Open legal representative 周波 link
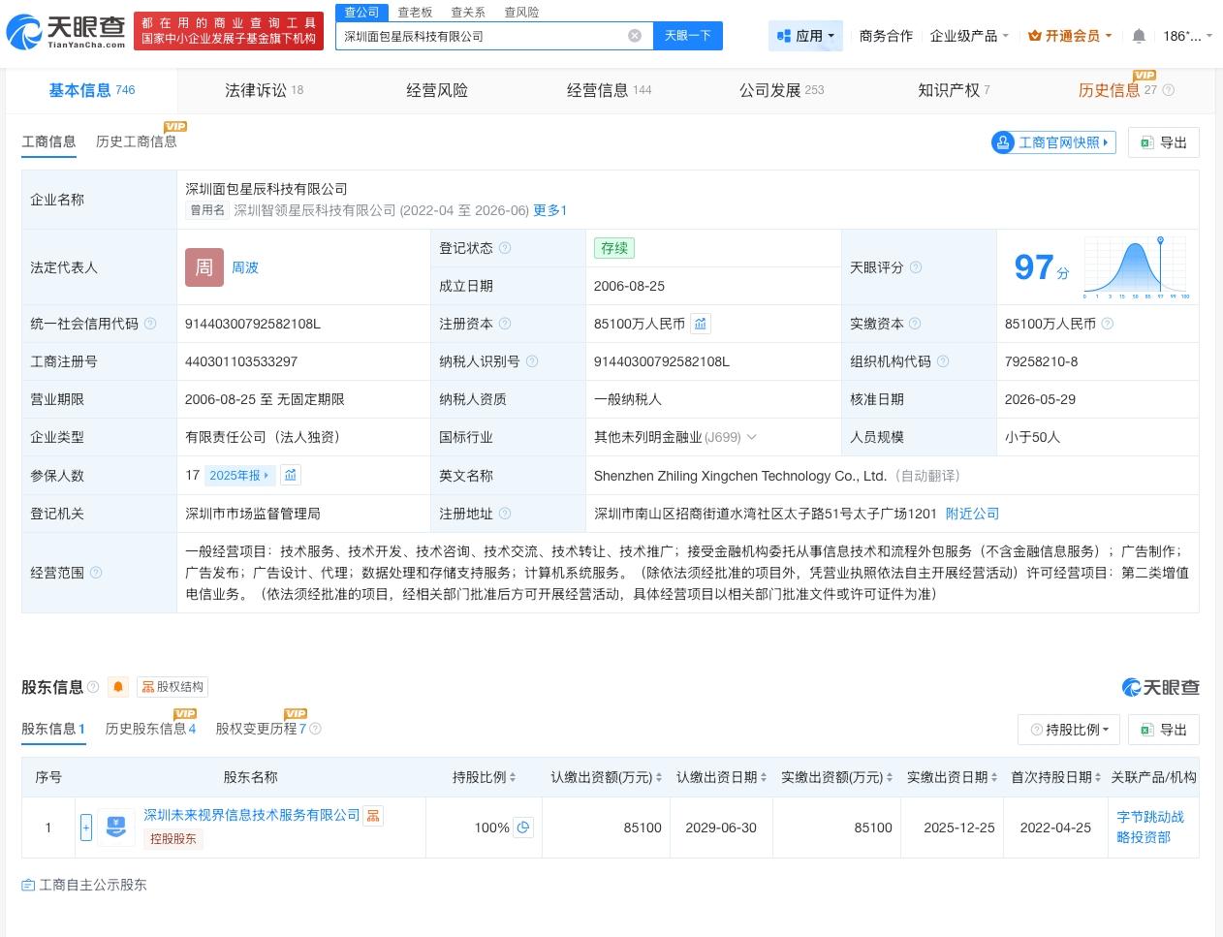1223x937 pixels. tap(245, 267)
